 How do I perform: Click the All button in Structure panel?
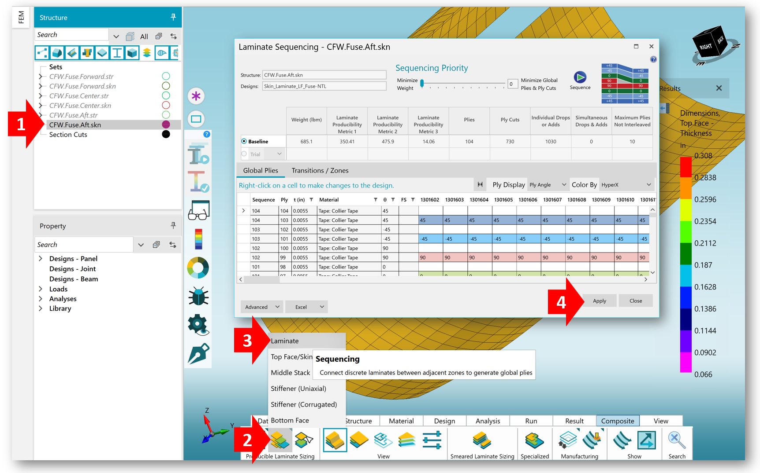tap(144, 36)
